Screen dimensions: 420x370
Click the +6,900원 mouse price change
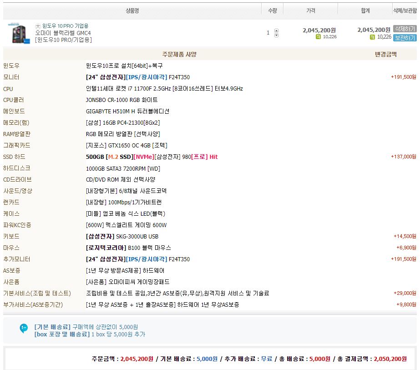pyautogui.click(x=406, y=248)
